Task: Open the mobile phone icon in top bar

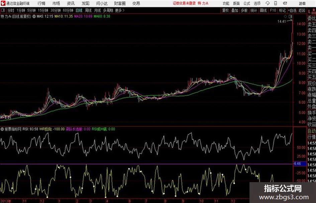Action: (x=276, y=3)
